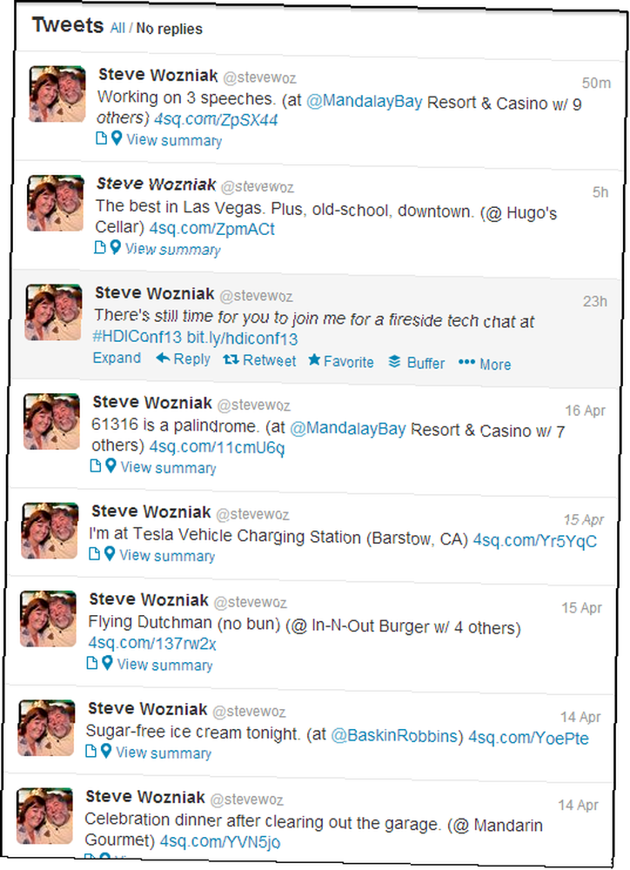The width and height of the screenshot is (630, 870).
Task: Open the #HDIConf13 hashtag
Action: point(137,336)
